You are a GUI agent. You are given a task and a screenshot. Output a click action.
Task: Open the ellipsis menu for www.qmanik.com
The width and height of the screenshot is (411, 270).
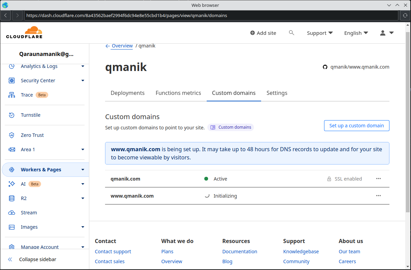(x=378, y=196)
